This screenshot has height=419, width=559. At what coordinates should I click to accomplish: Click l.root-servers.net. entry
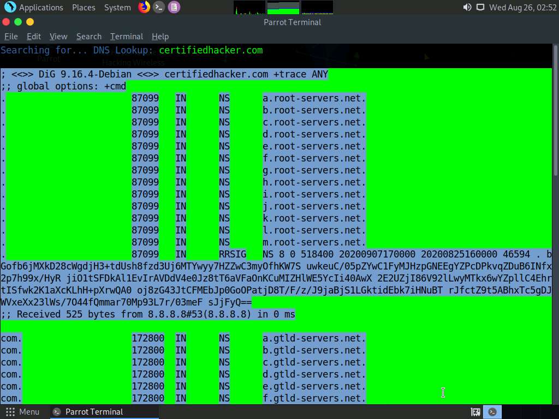(x=314, y=230)
